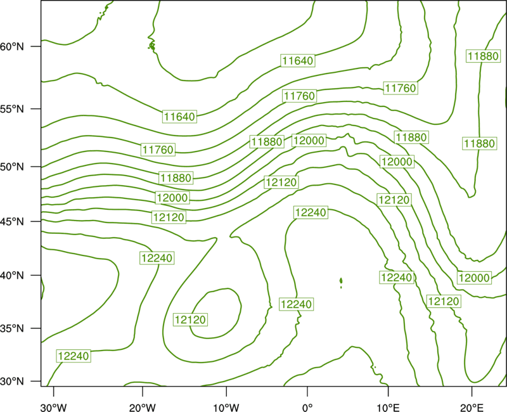Click the 12120 label near 38°N, 17°E
The image size is (507, 412).
point(444,302)
